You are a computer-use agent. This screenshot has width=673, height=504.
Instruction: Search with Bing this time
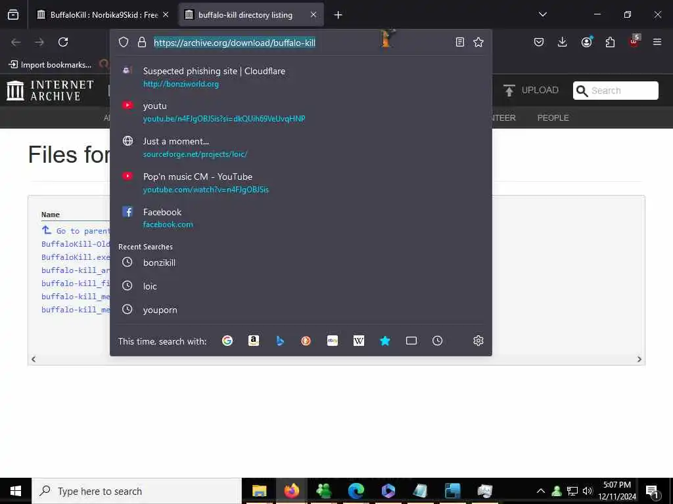coord(280,341)
